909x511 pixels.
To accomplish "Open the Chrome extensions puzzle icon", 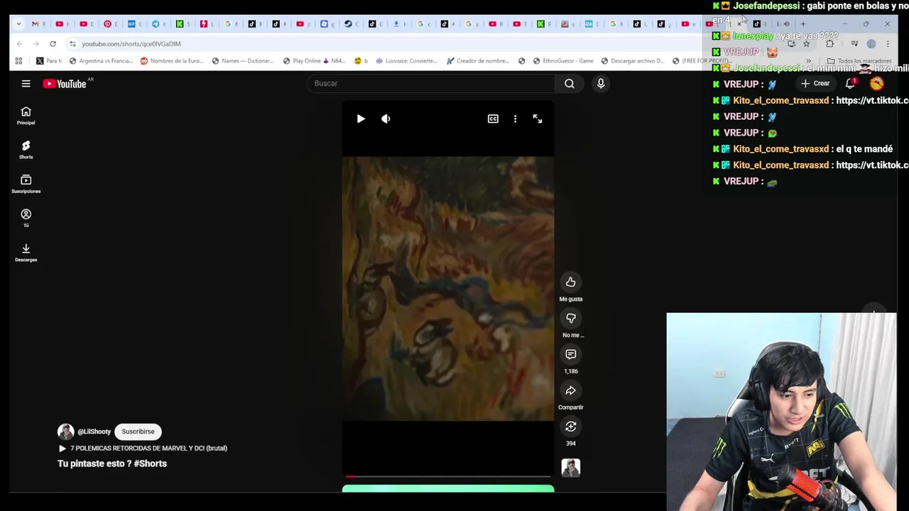I will pos(829,44).
